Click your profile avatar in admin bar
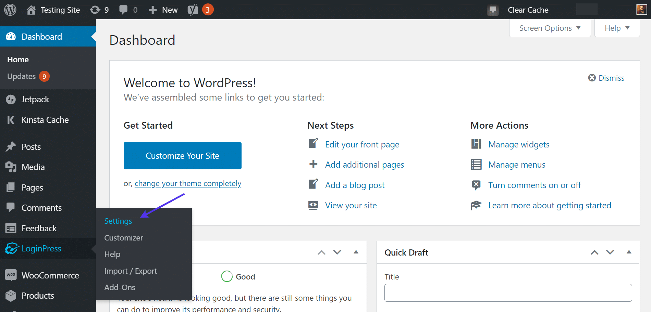The height and width of the screenshot is (312, 651). 642,9
